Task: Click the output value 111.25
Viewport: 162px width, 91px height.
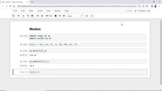Action: [x=33, y=55]
